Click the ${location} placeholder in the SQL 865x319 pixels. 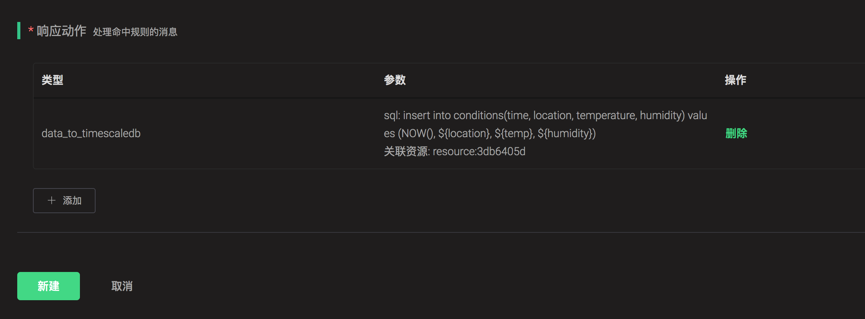(x=464, y=133)
